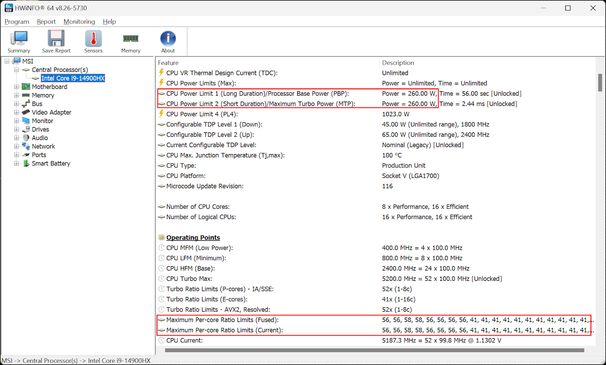Expand the Drives tree node
Image resolution: width=606 pixels, height=365 pixels.
[x=17, y=130]
